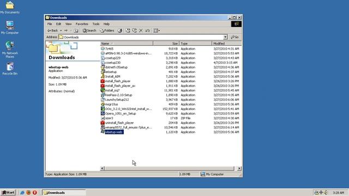Select the install_flash_player file icon

pyautogui.click(x=103, y=81)
